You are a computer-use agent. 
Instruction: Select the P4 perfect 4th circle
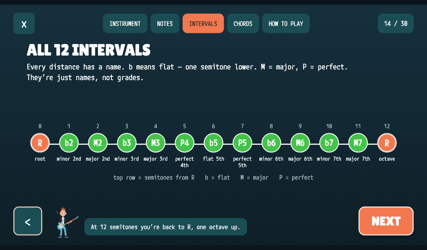click(185, 143)
